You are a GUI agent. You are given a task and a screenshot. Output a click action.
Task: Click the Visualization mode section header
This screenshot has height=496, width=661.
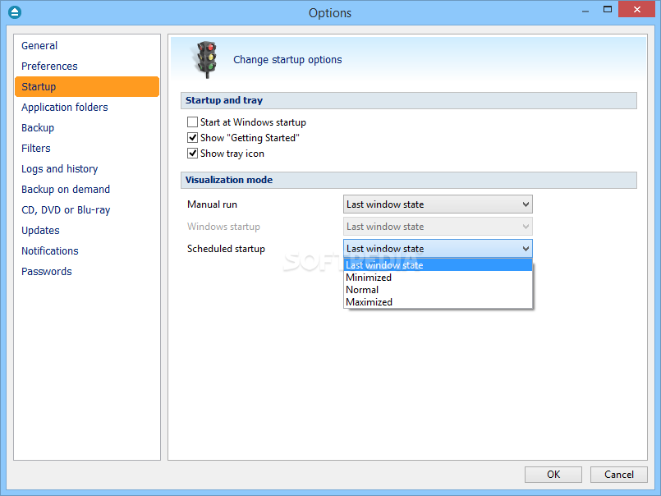(408, 180)
